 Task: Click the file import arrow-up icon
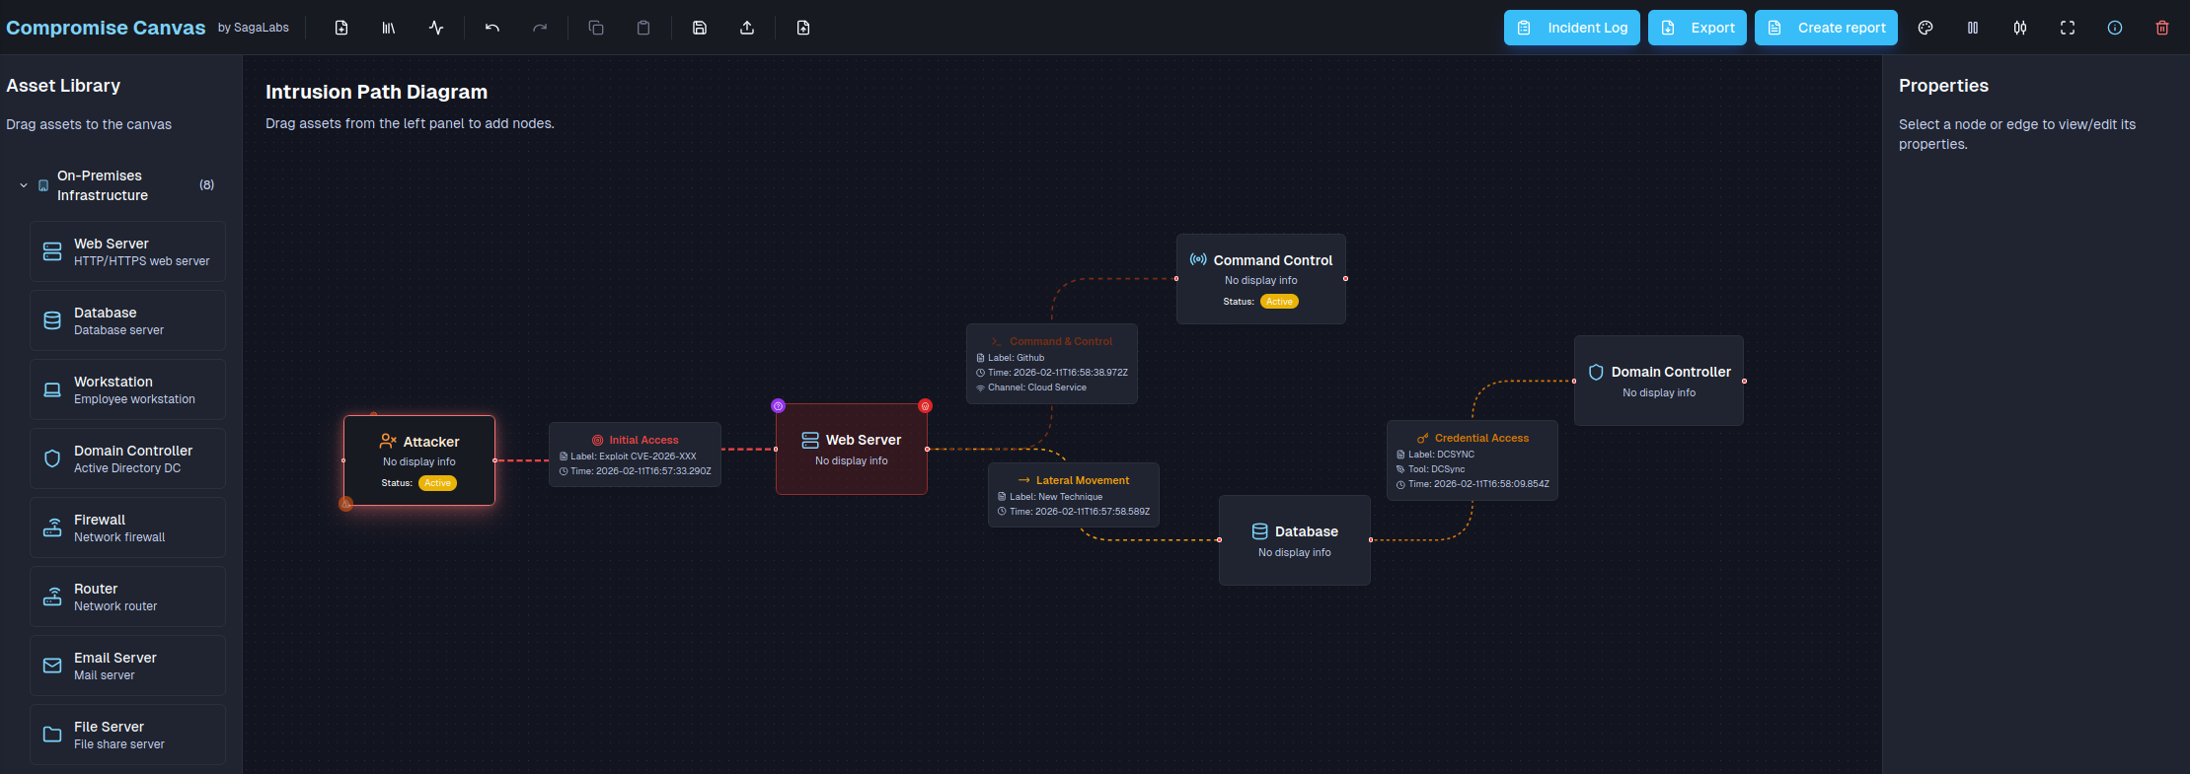(803, 28)
